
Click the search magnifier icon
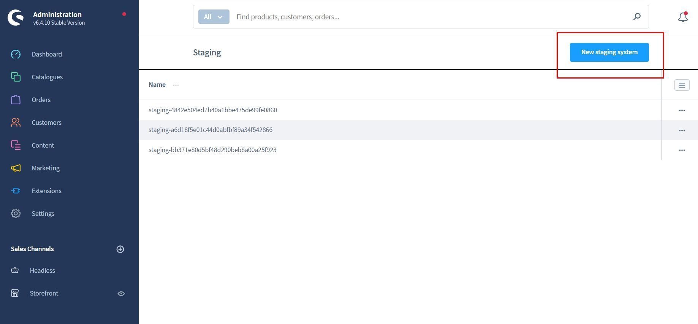click(637, 17)
